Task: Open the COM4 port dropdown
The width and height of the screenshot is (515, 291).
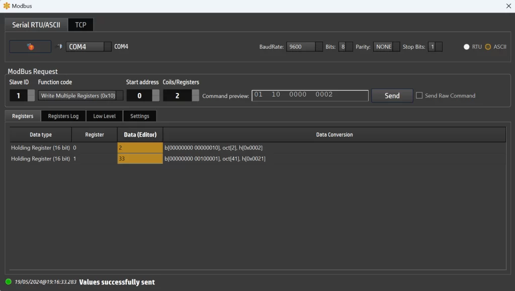Action: click(x=89, y=47)
